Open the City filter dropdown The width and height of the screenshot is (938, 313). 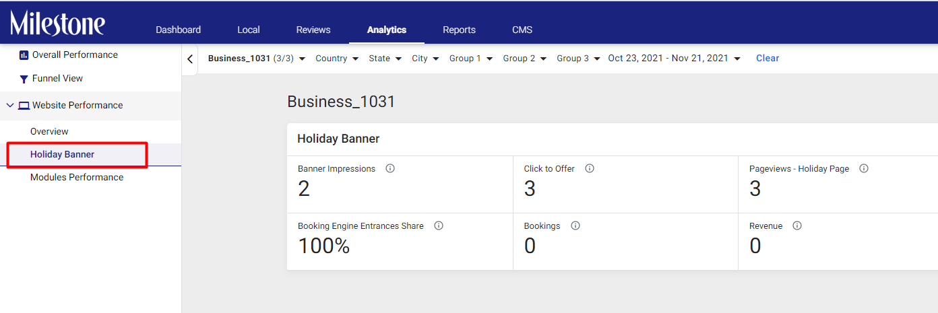tap(426, 59)
